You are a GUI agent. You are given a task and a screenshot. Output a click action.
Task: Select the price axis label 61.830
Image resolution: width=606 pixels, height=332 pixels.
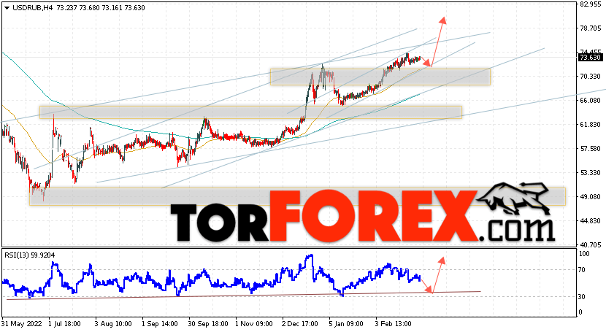590,124
